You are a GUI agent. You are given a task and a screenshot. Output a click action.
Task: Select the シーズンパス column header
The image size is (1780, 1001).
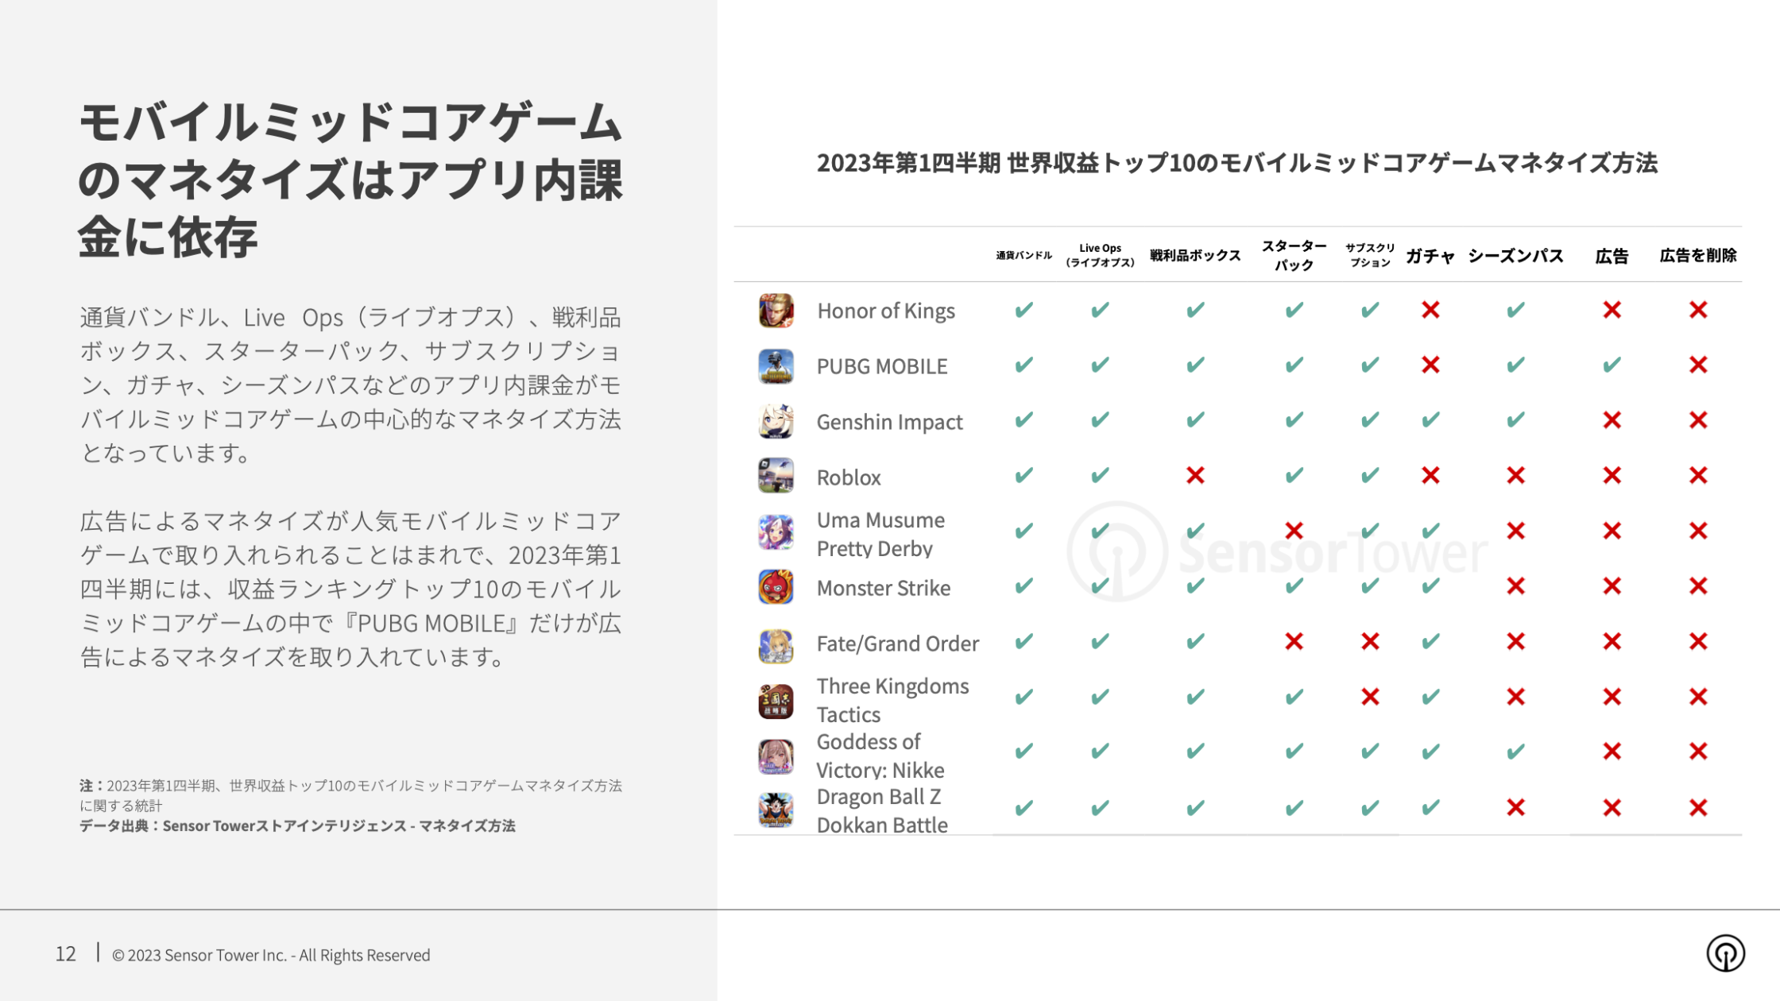[x=1515, y=256]
